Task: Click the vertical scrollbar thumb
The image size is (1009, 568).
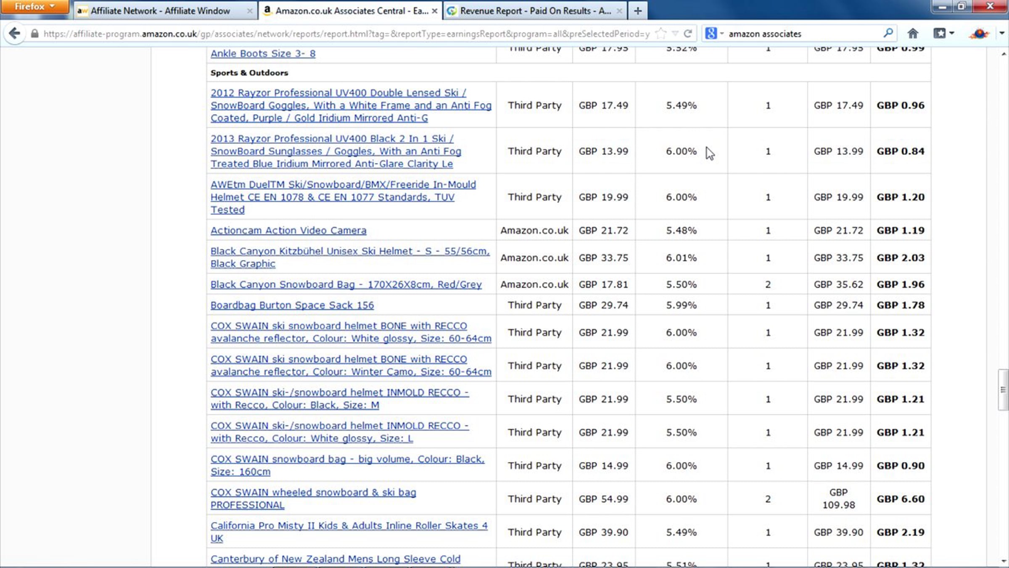Action: pos(1003,390)
